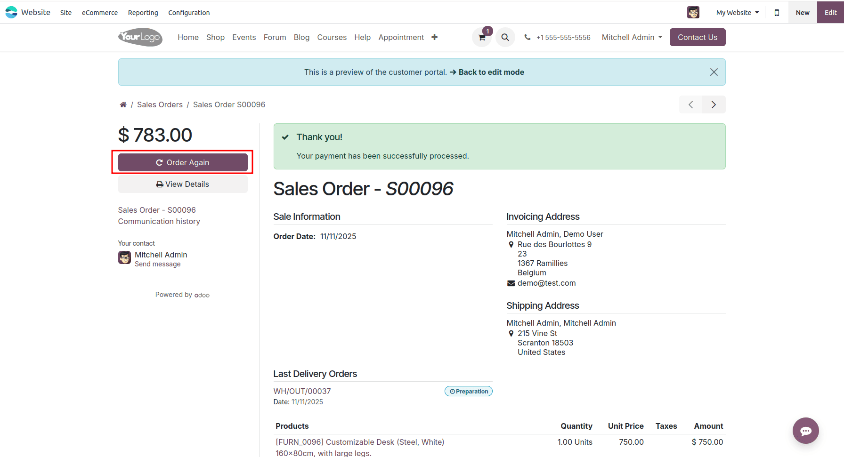Click Mitchell Admin's contact avatar
The image size is (844, 457).
point(124,258)
